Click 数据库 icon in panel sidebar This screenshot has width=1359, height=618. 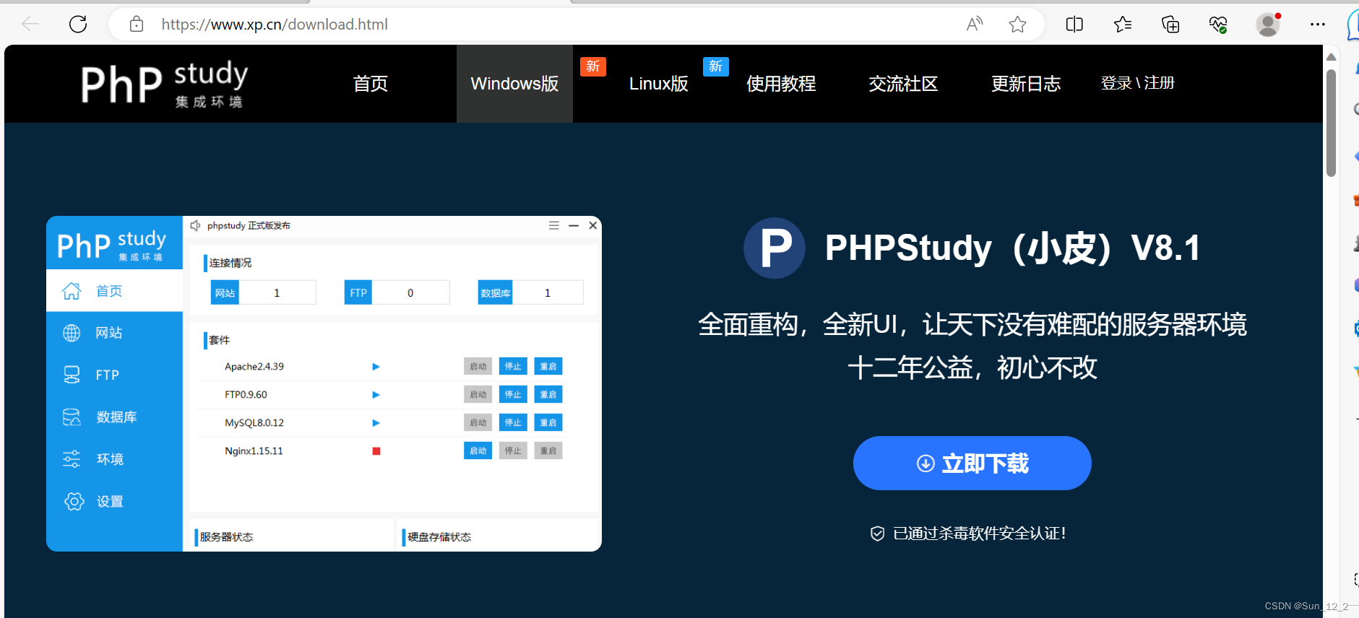tap(72, 417)
